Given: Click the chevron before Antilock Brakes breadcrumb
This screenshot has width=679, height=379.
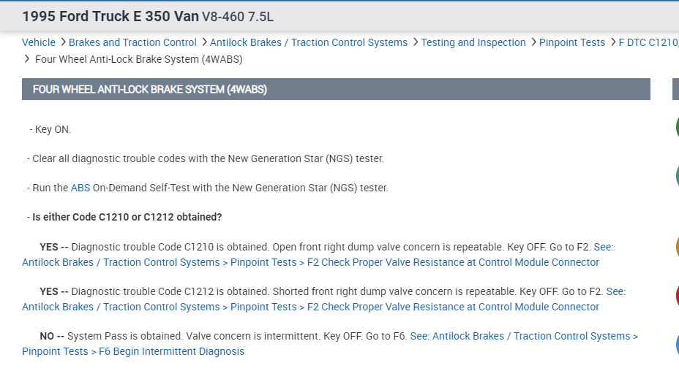Looking at the screenshot, I should 203,42.
